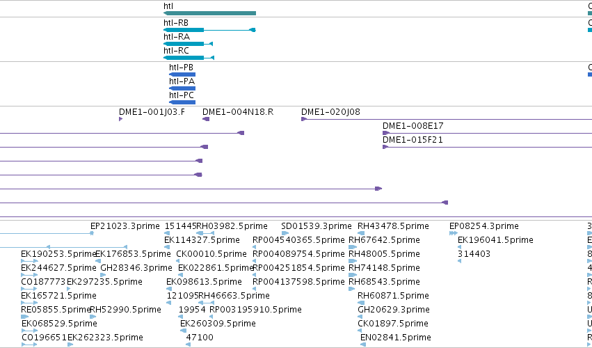The image size is (592, 348).
Task: Select the RH68543.5prime EST arrow
Action: click(352, 289)
